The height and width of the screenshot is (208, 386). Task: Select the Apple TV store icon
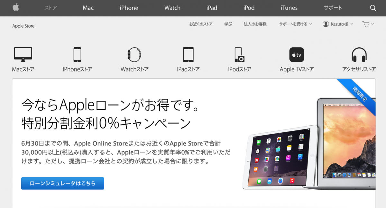pos(297,55)
